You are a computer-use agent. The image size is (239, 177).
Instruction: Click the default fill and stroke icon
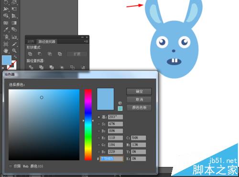coord(3,68)
